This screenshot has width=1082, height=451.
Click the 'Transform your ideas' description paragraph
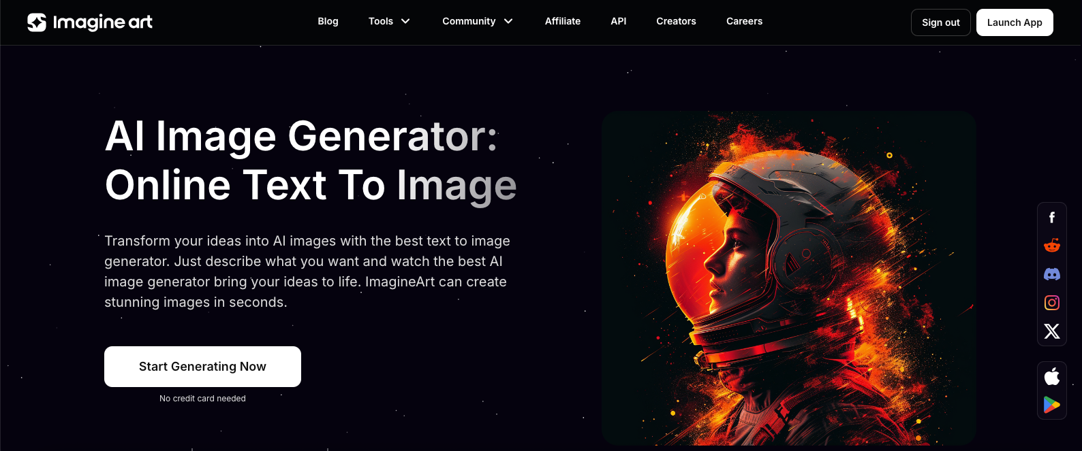pos(307,271)
